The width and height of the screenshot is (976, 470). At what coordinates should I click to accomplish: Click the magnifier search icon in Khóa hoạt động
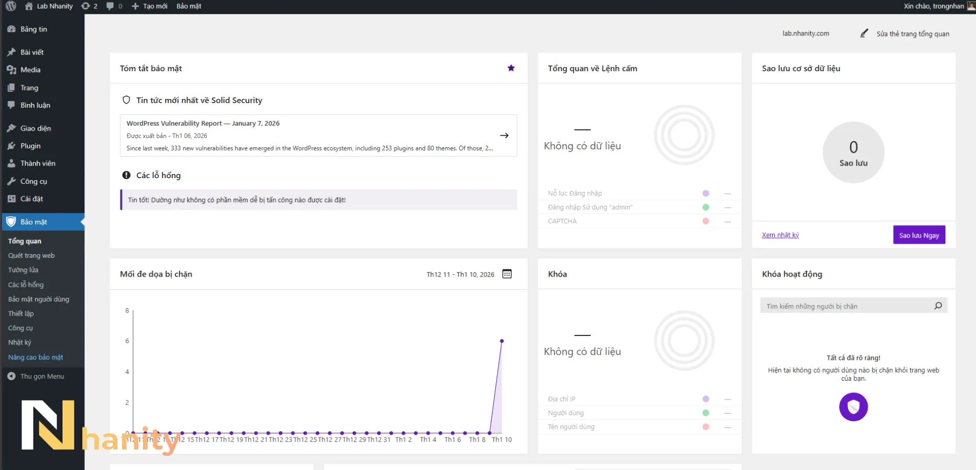tap(938, 306)
